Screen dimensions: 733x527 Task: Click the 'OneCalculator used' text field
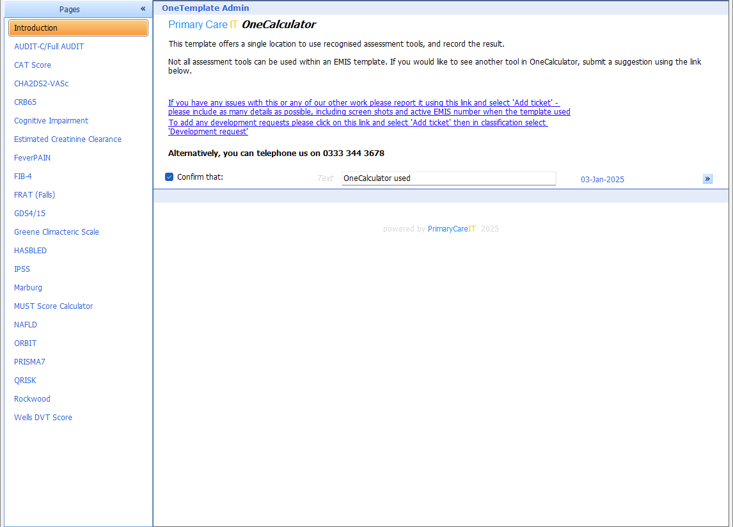coord(448,178)
